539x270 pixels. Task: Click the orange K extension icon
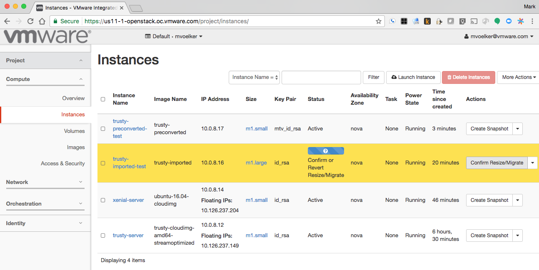coord(427,21)
